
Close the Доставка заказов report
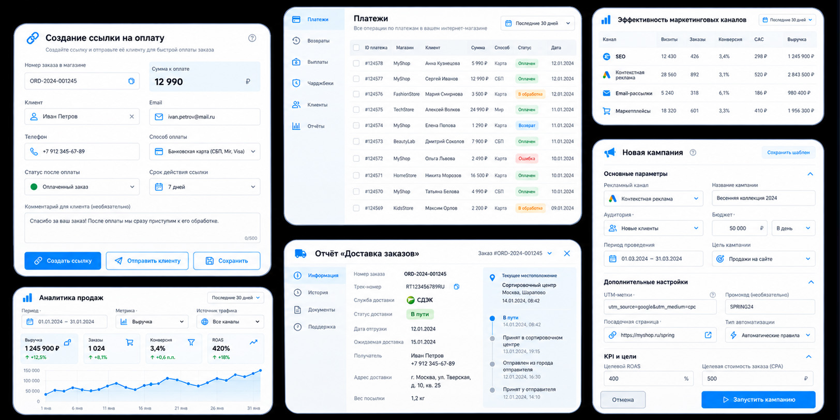[567, 253]
